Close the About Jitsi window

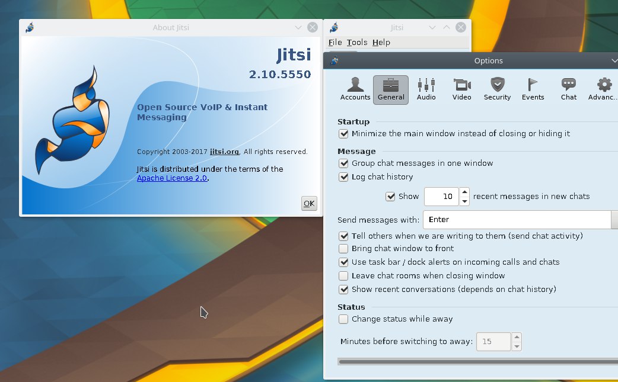click(x=313, y=27)
